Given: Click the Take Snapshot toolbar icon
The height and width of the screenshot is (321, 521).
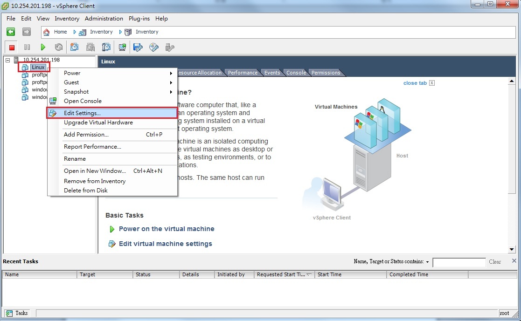Looking at the screenshot, I should (75, 47).
